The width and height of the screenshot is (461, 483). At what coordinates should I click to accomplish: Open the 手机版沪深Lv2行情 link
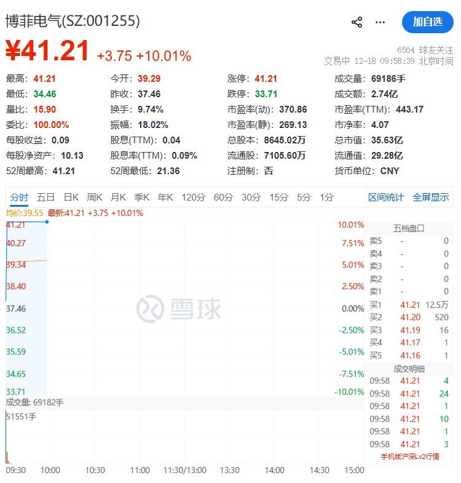click(x=410, y=457)
